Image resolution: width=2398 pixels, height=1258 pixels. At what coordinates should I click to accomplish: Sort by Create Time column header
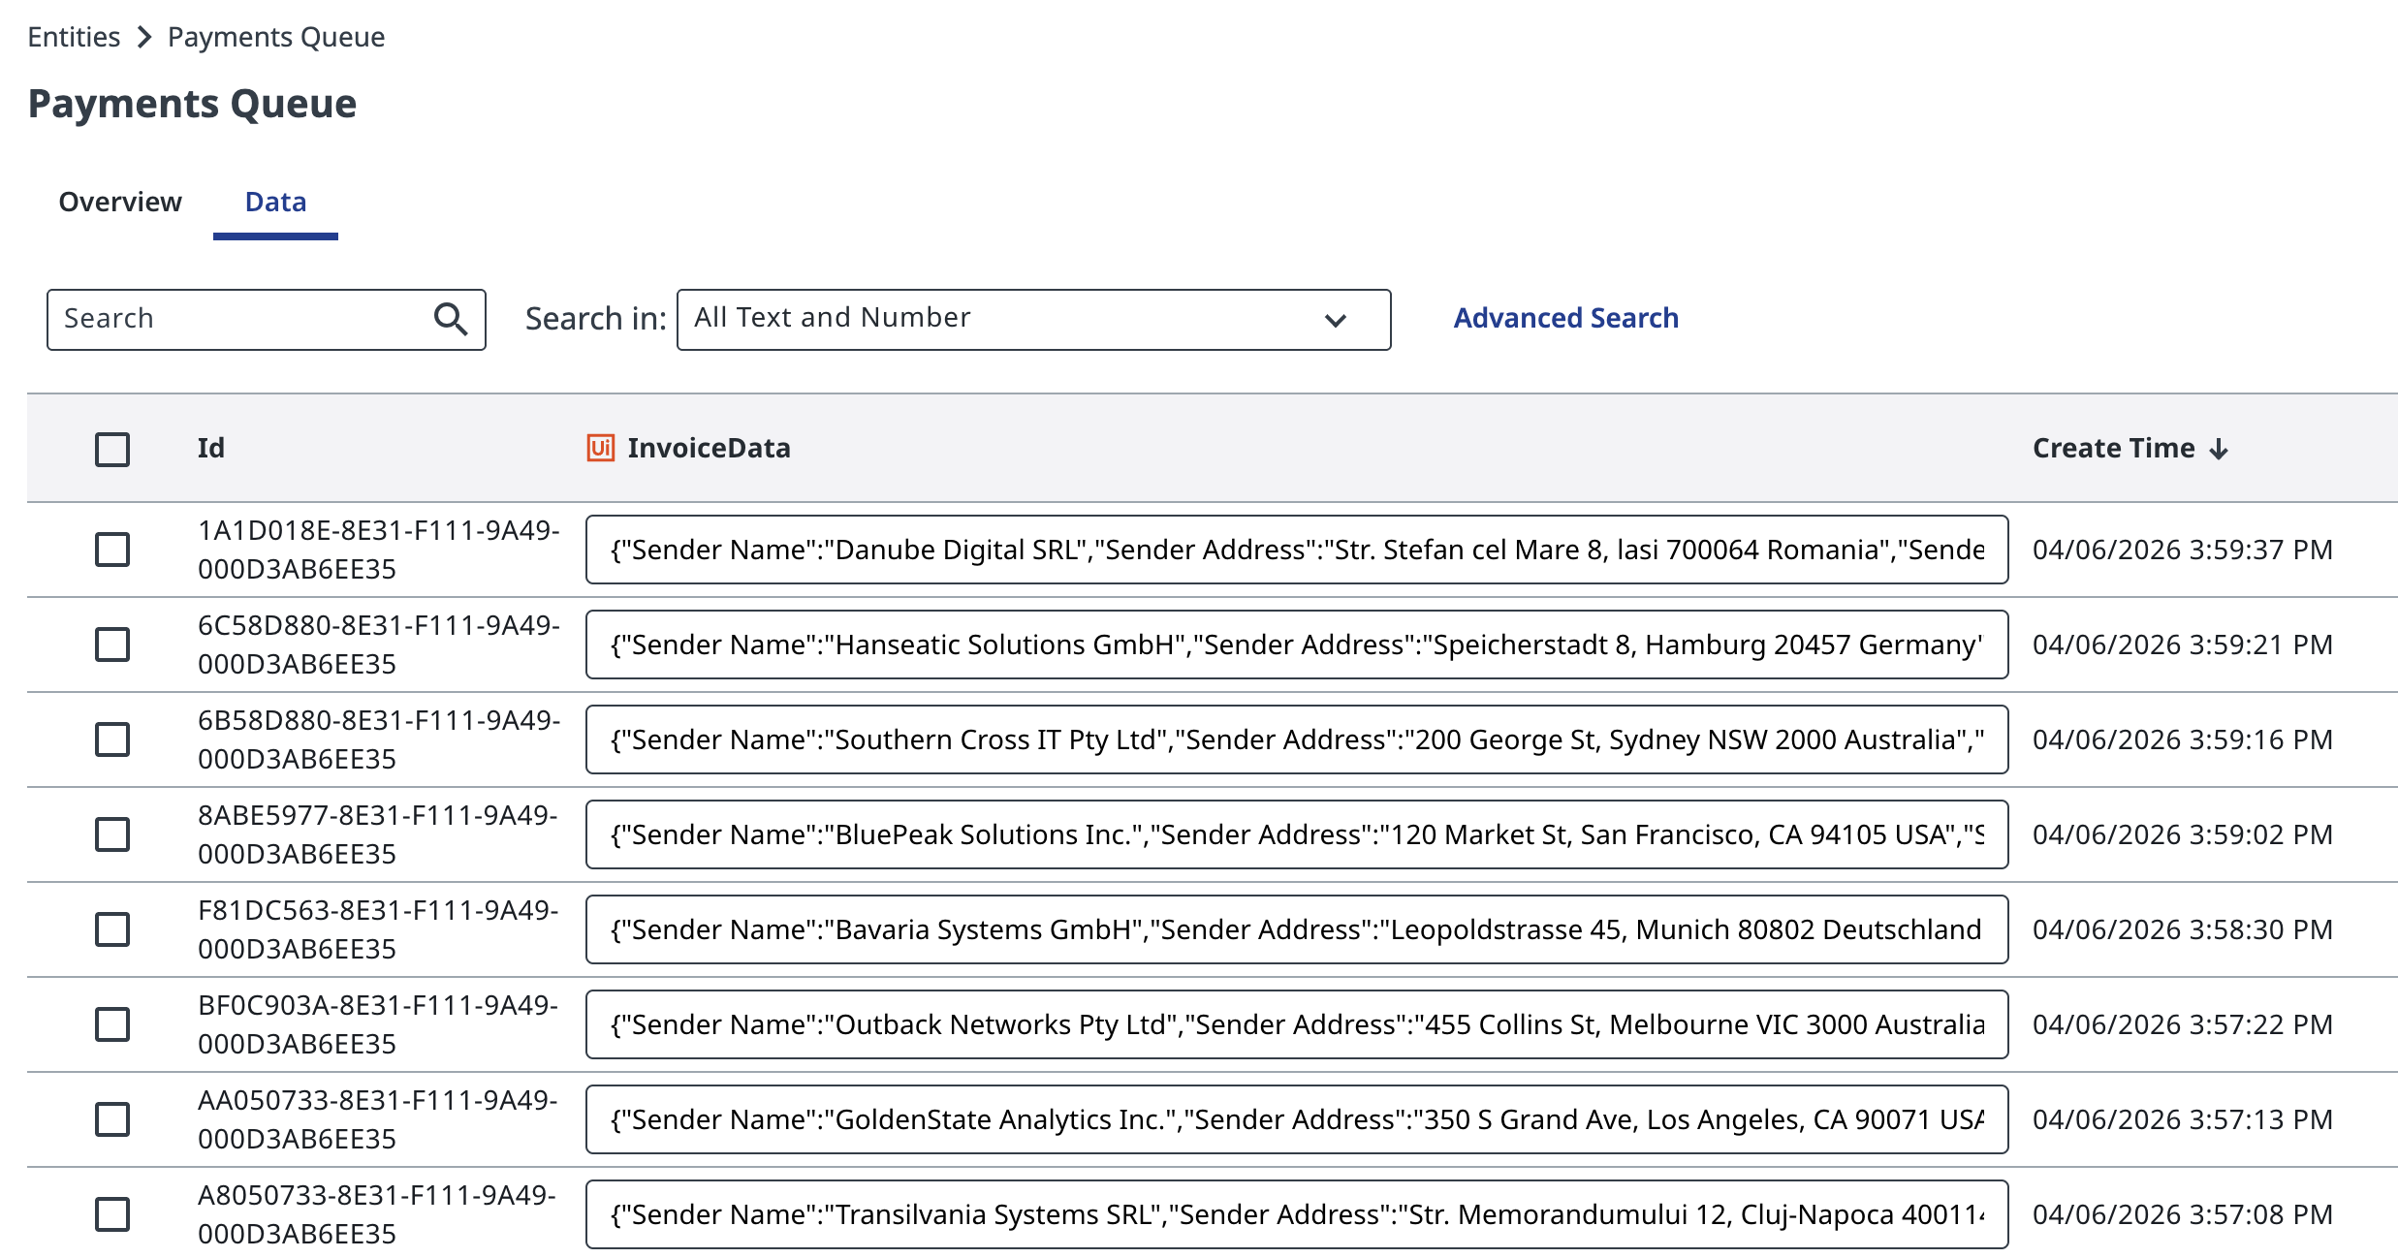[x=2113, y=448]
